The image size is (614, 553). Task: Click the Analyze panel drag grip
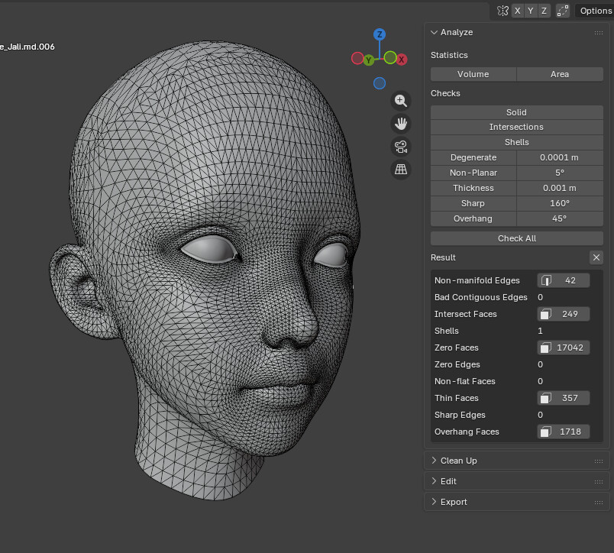tap(598, 33)
